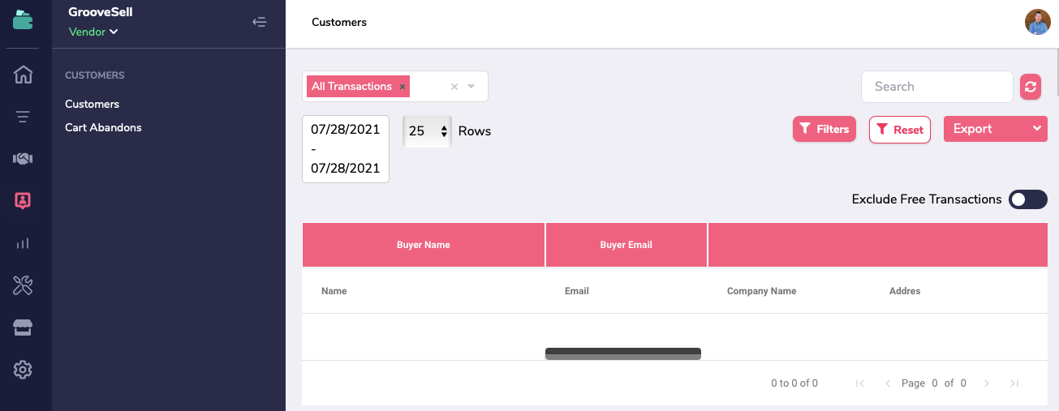Open the marketplace storefront icon
1059x411 pixels.
23,328
